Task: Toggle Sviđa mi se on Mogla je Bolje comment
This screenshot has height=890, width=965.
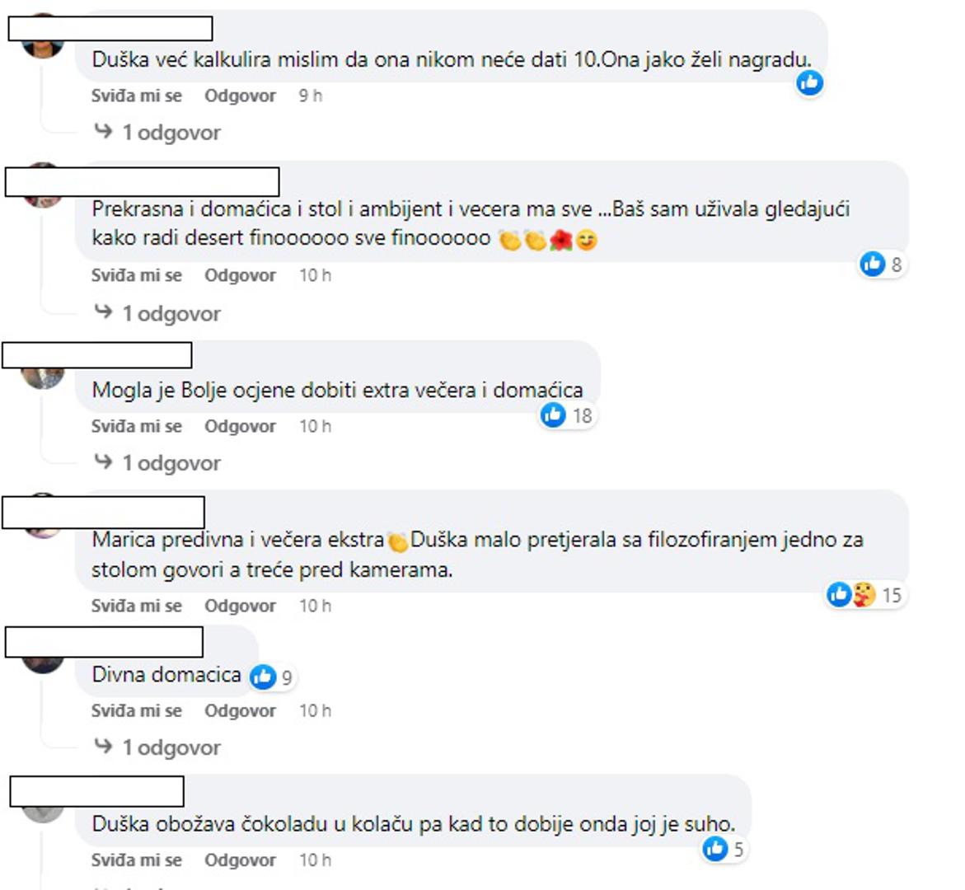Action: coord(137,426)
